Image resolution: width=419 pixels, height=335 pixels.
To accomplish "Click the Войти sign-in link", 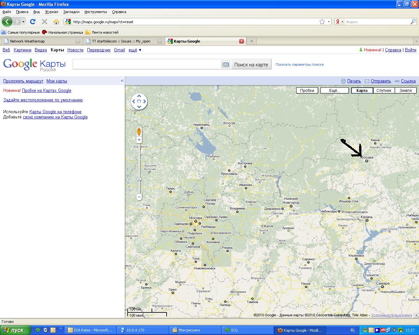I will [x=410, y=50].
